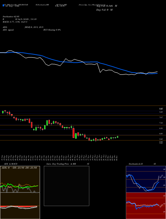Click 'Intra Day Trading Price' panel title
Image resolution: width=166 pixels, height=219 pixels.
click(x=58, y=164)
